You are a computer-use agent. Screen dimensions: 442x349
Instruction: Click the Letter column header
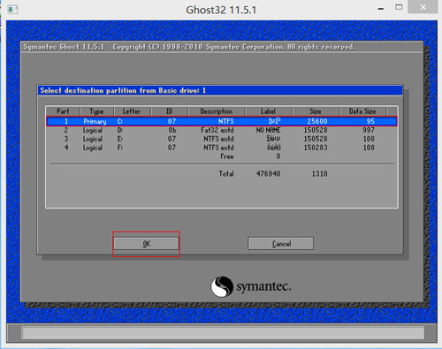point(132,111)
